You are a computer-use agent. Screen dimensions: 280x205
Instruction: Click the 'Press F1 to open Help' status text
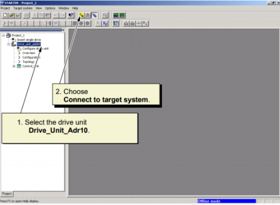pos(20,201)
